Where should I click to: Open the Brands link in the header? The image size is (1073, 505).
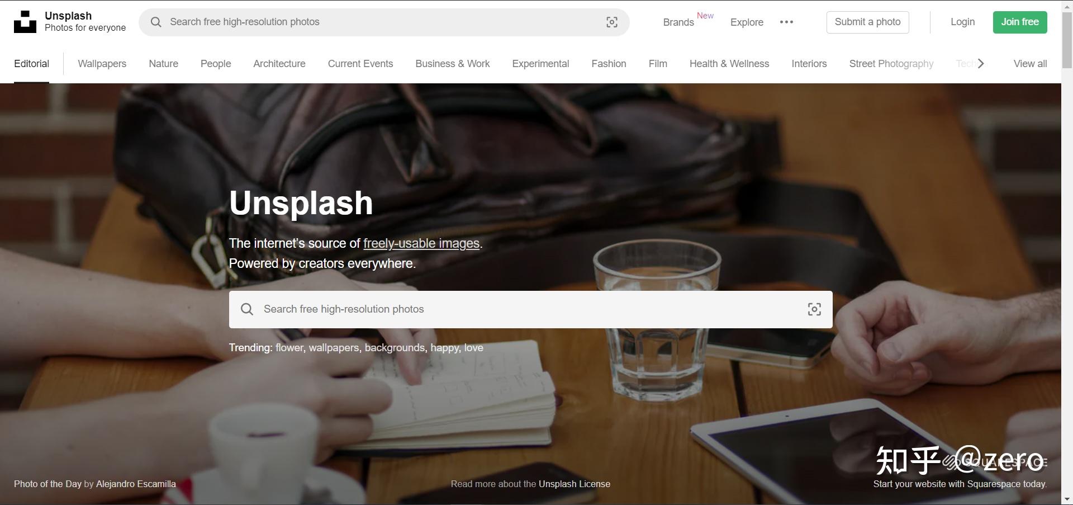pos(678,22)
